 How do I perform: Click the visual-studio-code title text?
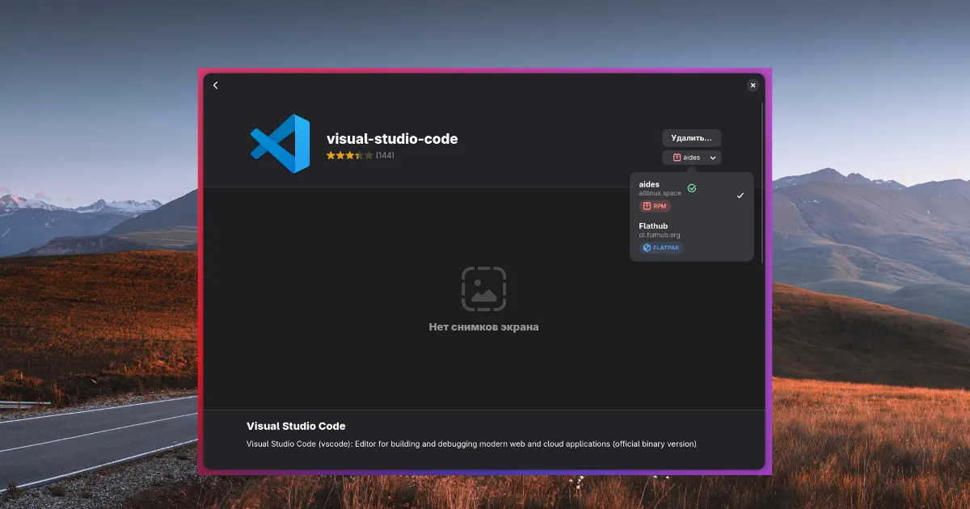[392, 139]
